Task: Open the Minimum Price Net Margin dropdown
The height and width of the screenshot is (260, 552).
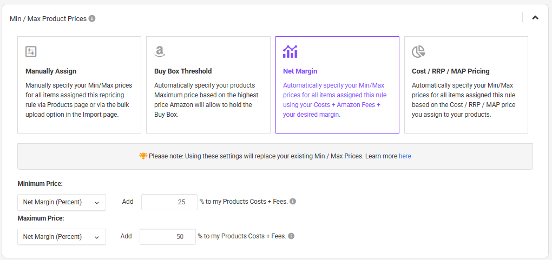Action: coord(62,202)
